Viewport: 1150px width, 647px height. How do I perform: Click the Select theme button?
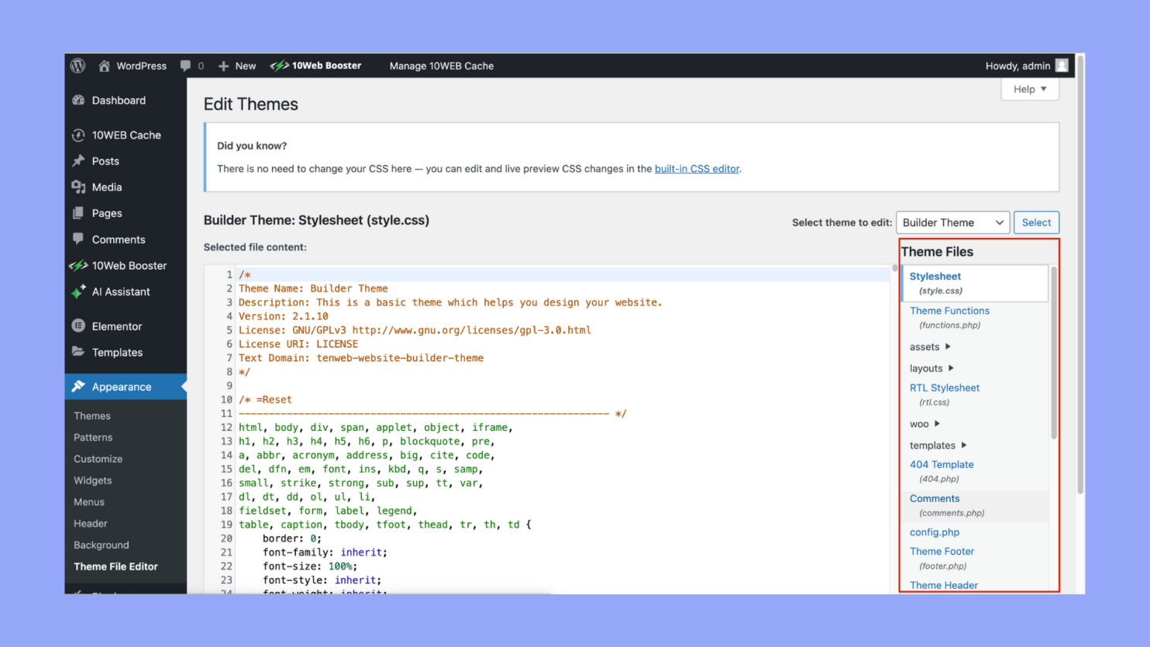pos(1036,222)
